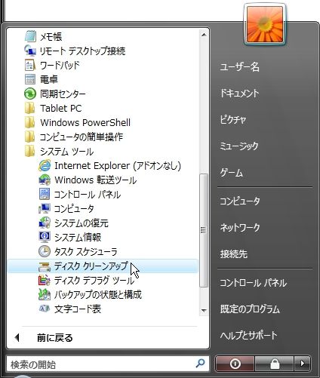Open the メモ帳 notepad icon
320x378 pixels.
pos(30,36)
